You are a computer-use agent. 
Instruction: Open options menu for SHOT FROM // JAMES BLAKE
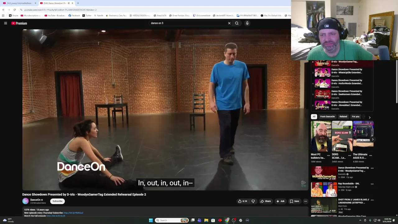(372, 200)
